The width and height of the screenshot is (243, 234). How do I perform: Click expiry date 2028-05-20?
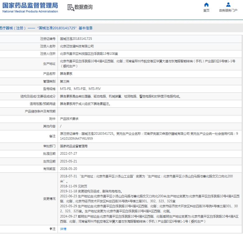[68, 169]
